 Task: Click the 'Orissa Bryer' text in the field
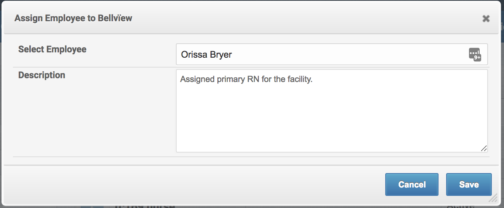(206, 55)
